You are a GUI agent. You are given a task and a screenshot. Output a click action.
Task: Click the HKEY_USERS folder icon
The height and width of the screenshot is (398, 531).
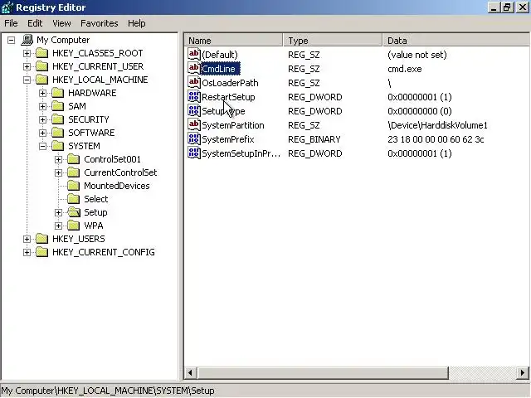click(42, 239)
